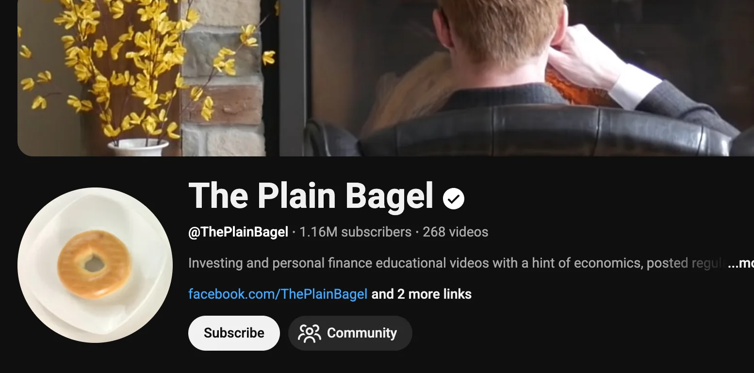Select the channel title "The Plain Bagel"

(x=311, y=196)
